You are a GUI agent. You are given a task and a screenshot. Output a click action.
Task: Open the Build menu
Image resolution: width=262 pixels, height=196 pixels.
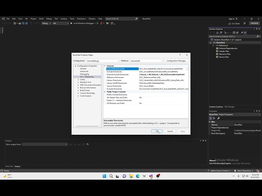coord(41,19)
